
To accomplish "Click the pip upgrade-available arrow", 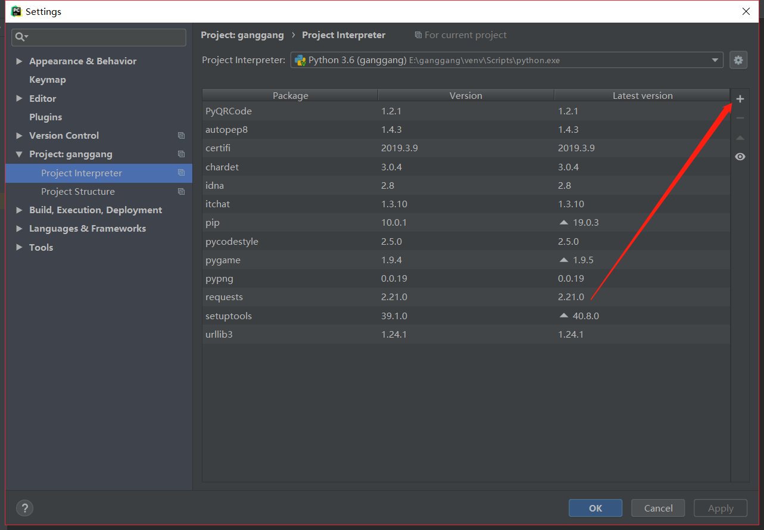I will pos(564,222).
